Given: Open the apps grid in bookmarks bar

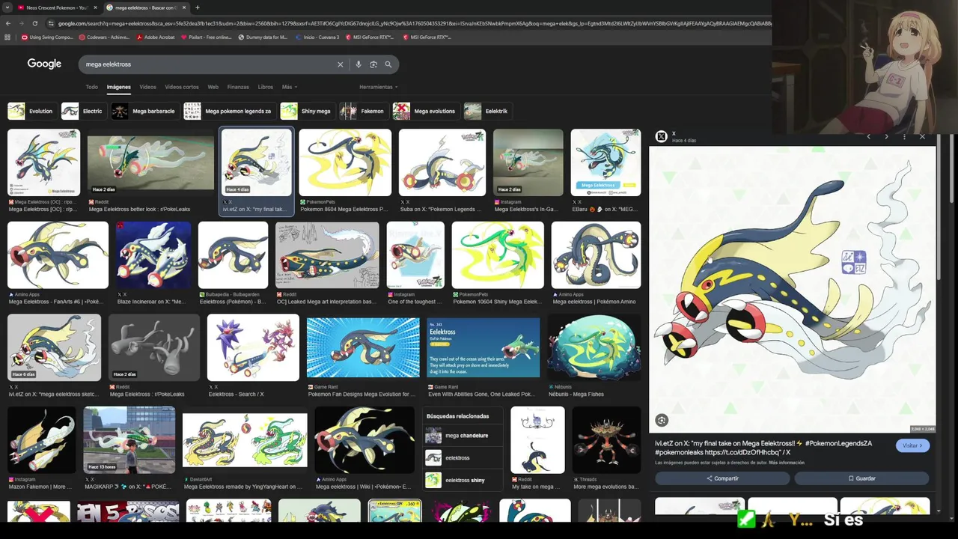Looking at the screenshot, I should pyautogui.click(x=8, y=37).
